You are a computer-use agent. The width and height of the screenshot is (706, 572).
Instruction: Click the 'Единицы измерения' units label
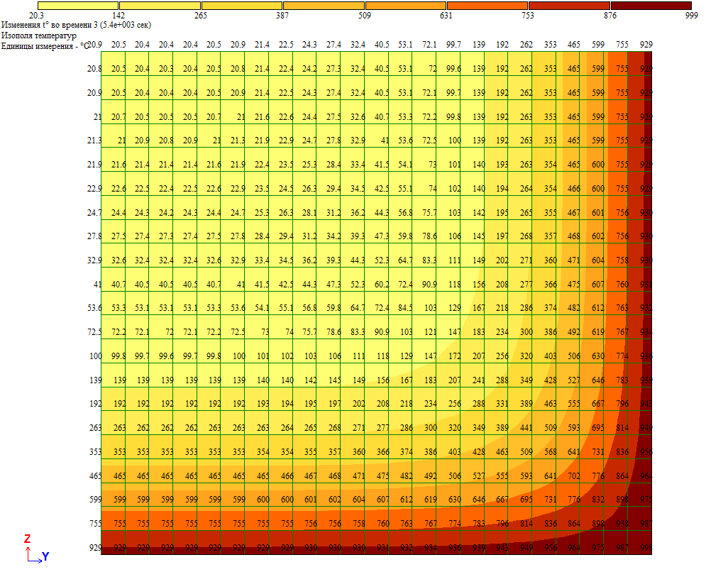point(45,45)
